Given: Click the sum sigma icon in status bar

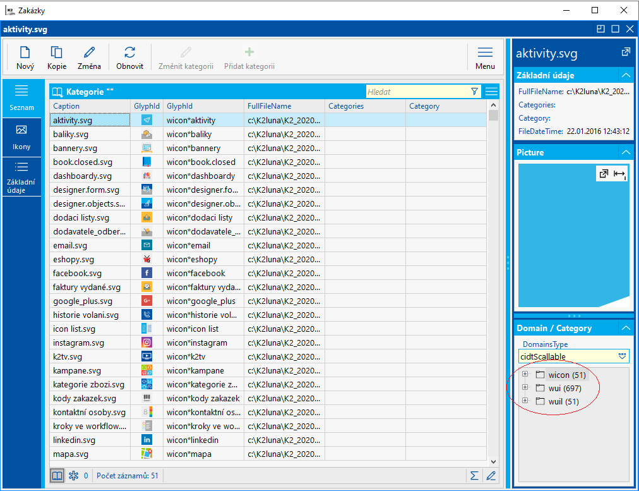Looking at the screenshot, I should [x=474, y=475].
